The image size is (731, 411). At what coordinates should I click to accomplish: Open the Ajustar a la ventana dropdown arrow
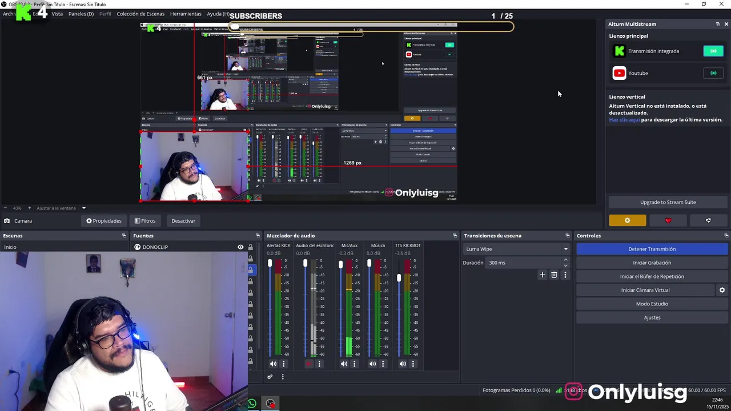[x=83, y=208]
